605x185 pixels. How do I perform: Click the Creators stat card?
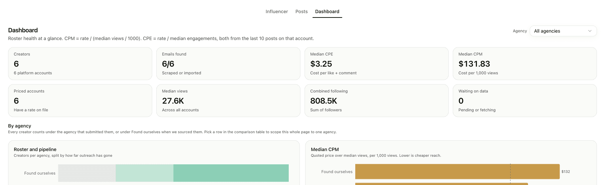point(80,64)
